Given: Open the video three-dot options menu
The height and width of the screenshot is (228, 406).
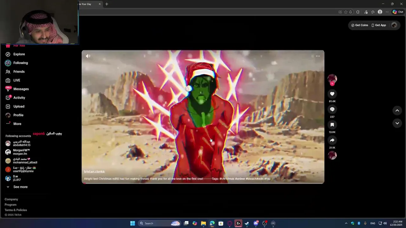Looking at the screenshot, I should tap(318, 56).
